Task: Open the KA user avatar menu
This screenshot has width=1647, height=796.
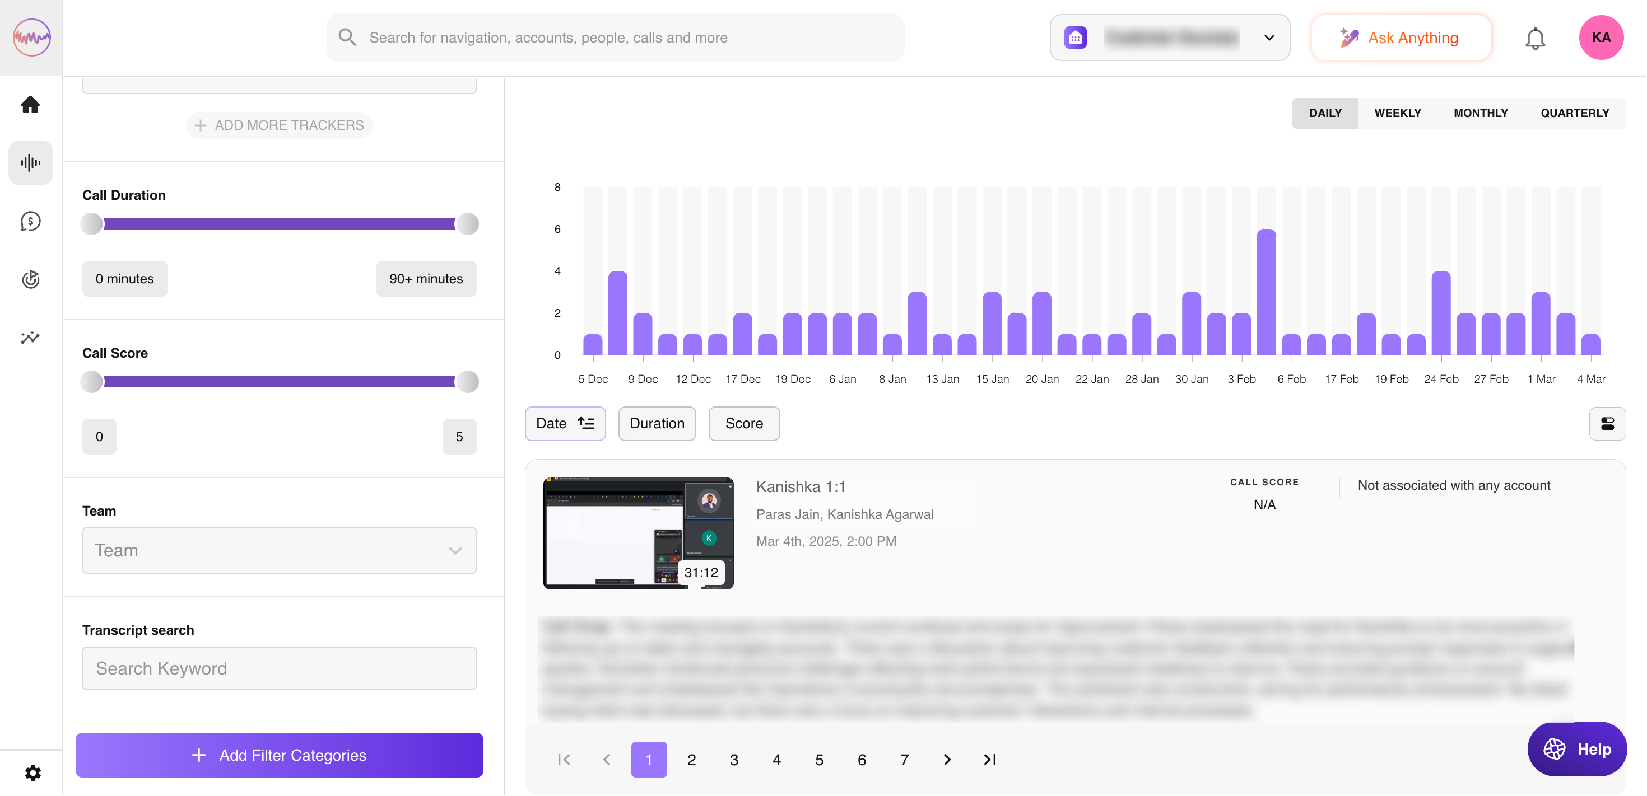Action: click(1601, 38)
